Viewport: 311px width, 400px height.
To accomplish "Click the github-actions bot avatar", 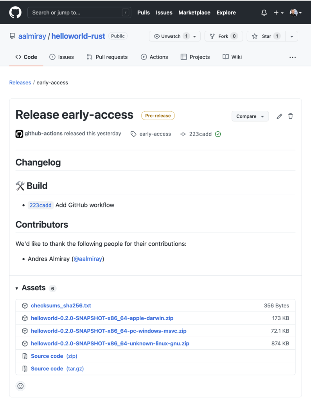I will click(x=19, y=134).
